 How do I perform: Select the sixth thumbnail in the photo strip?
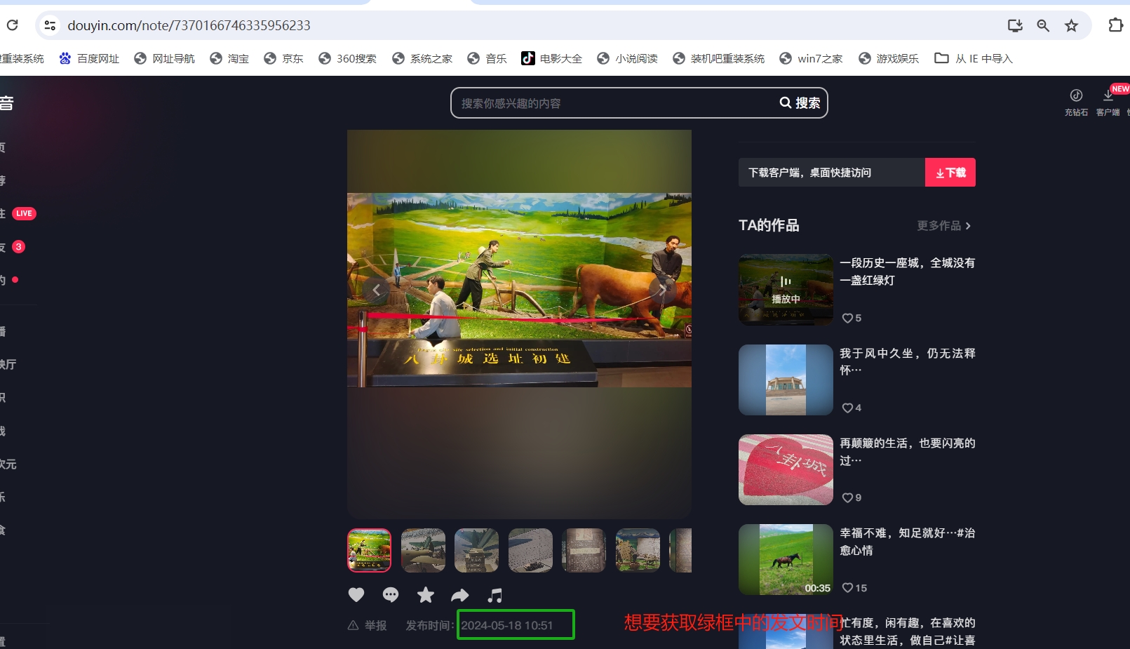(638, 550)
